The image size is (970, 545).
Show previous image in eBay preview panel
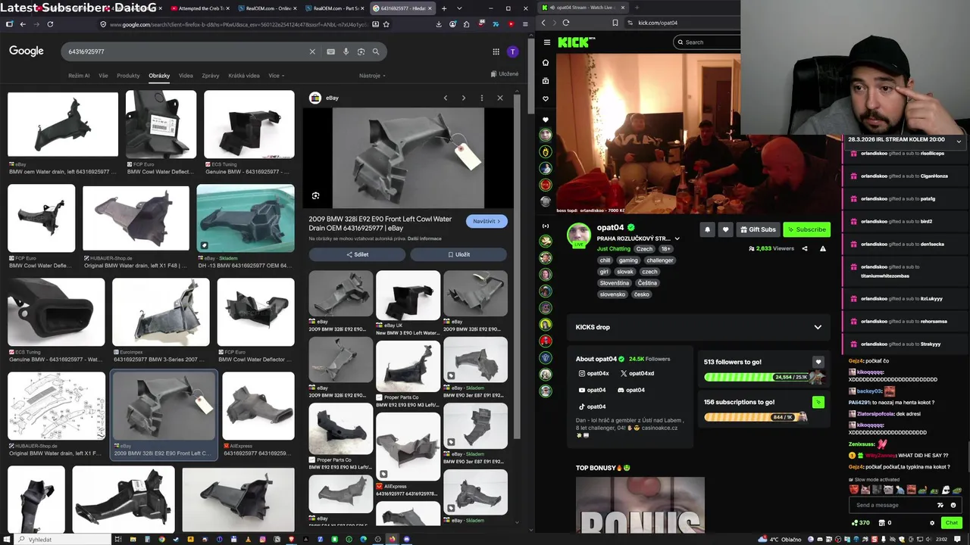tap(446, 98)
